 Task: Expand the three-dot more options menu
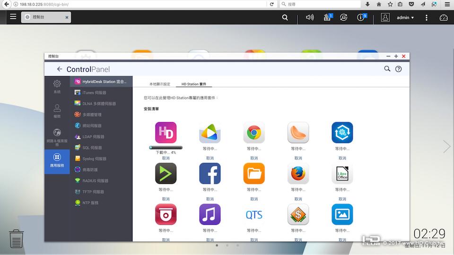click(x=426, y=17)
